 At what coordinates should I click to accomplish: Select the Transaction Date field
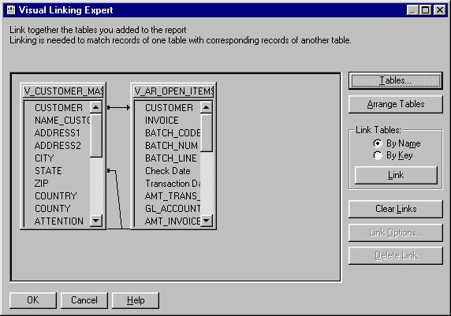[173, 183]
